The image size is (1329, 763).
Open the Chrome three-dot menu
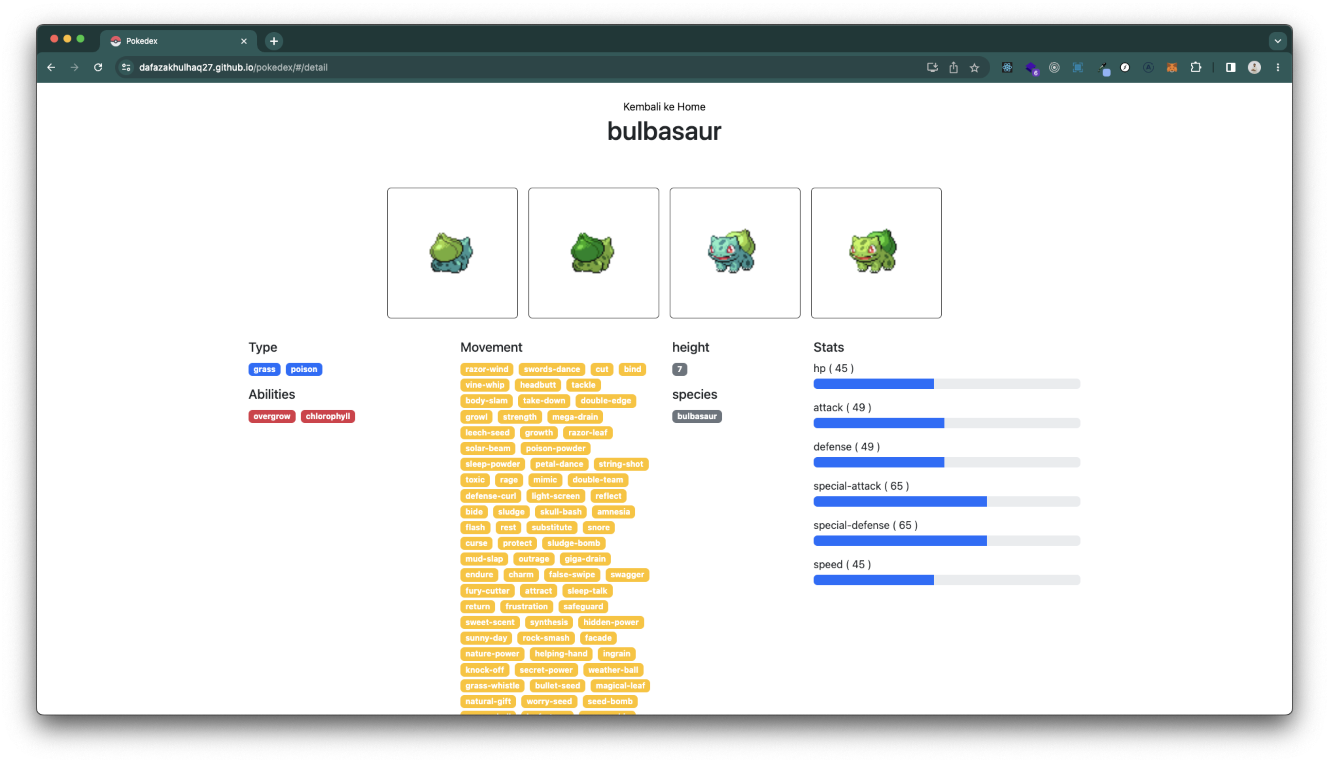[x=1278, y=67]
